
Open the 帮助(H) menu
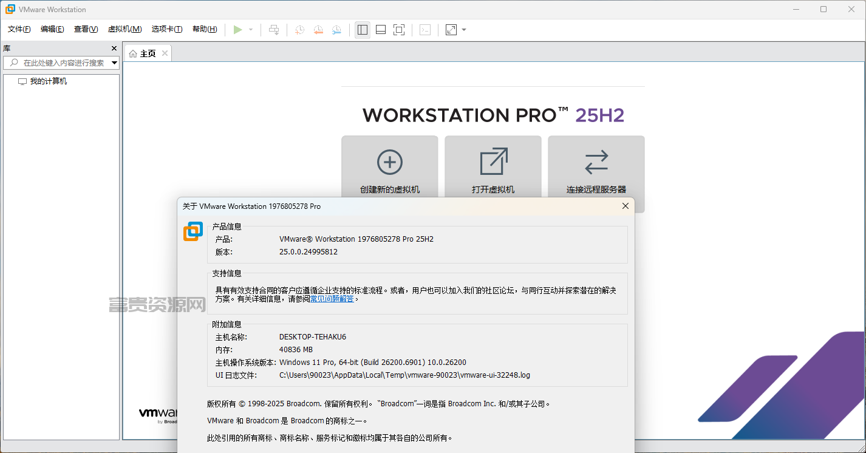[205, 29]
